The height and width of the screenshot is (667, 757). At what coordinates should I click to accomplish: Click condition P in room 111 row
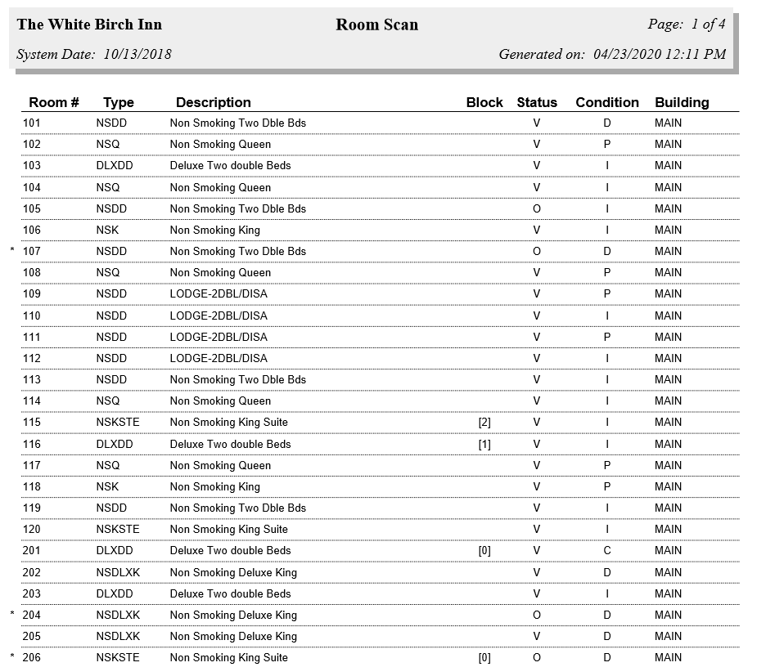click(x=607, y=337)
